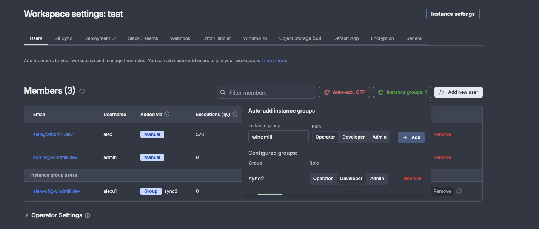The height and width of the screenshot is (229, 539).
Task: Select Admin role for new instance group
Action: click(379, 137)
